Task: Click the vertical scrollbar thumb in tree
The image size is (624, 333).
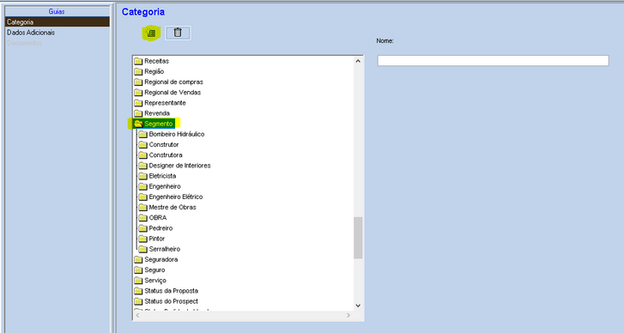Action: 358,238
